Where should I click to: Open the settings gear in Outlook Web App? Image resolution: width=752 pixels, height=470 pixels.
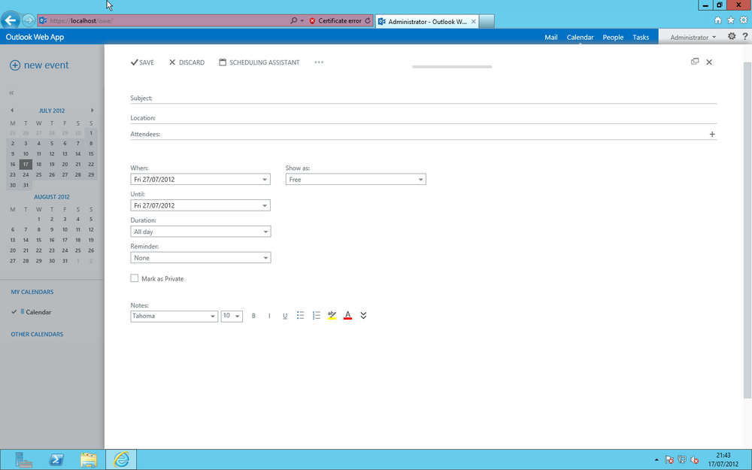point(732,36)
